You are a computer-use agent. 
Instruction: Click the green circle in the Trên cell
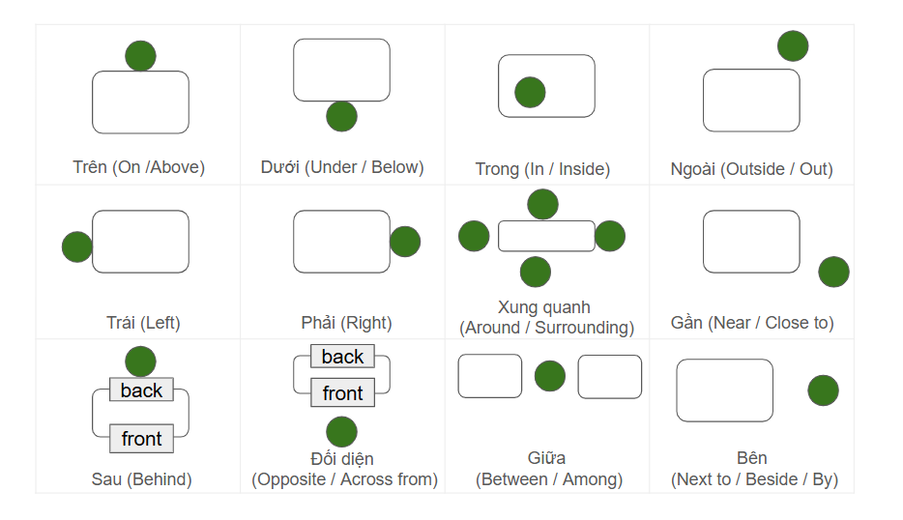point(140,56)
